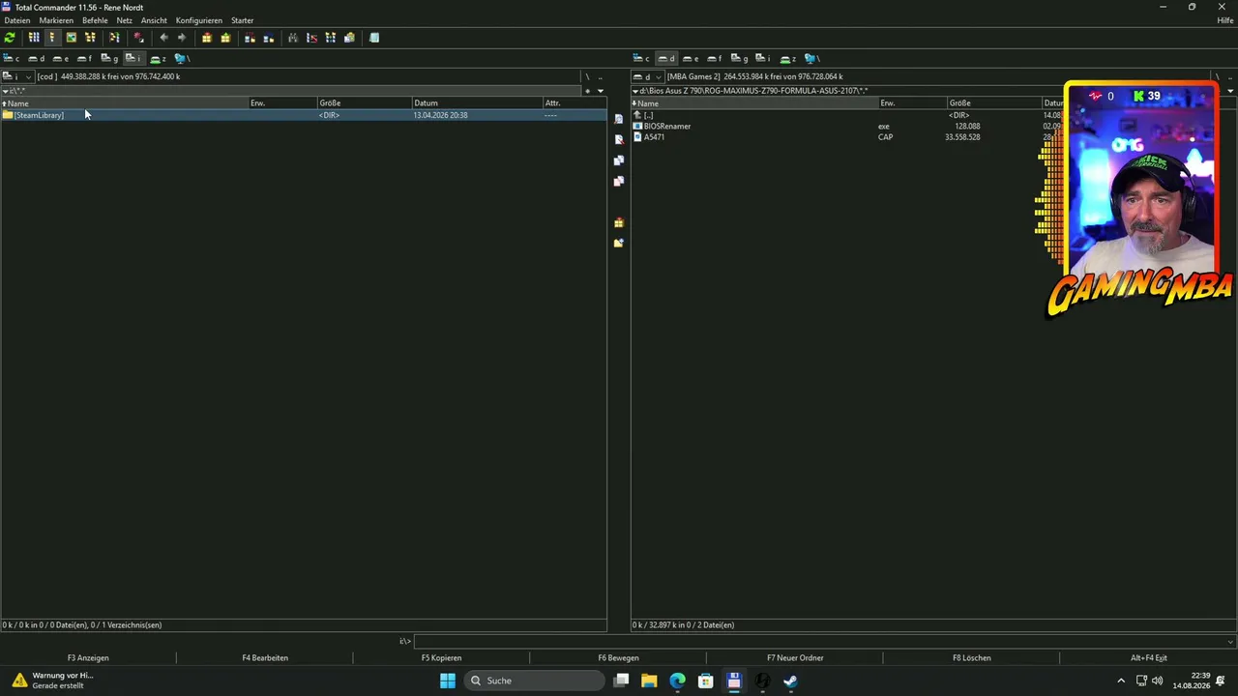Screen dimensions: 1238x696
Task: Expand path menu before i:\*.* in left panel
Action: coord(5,91)
